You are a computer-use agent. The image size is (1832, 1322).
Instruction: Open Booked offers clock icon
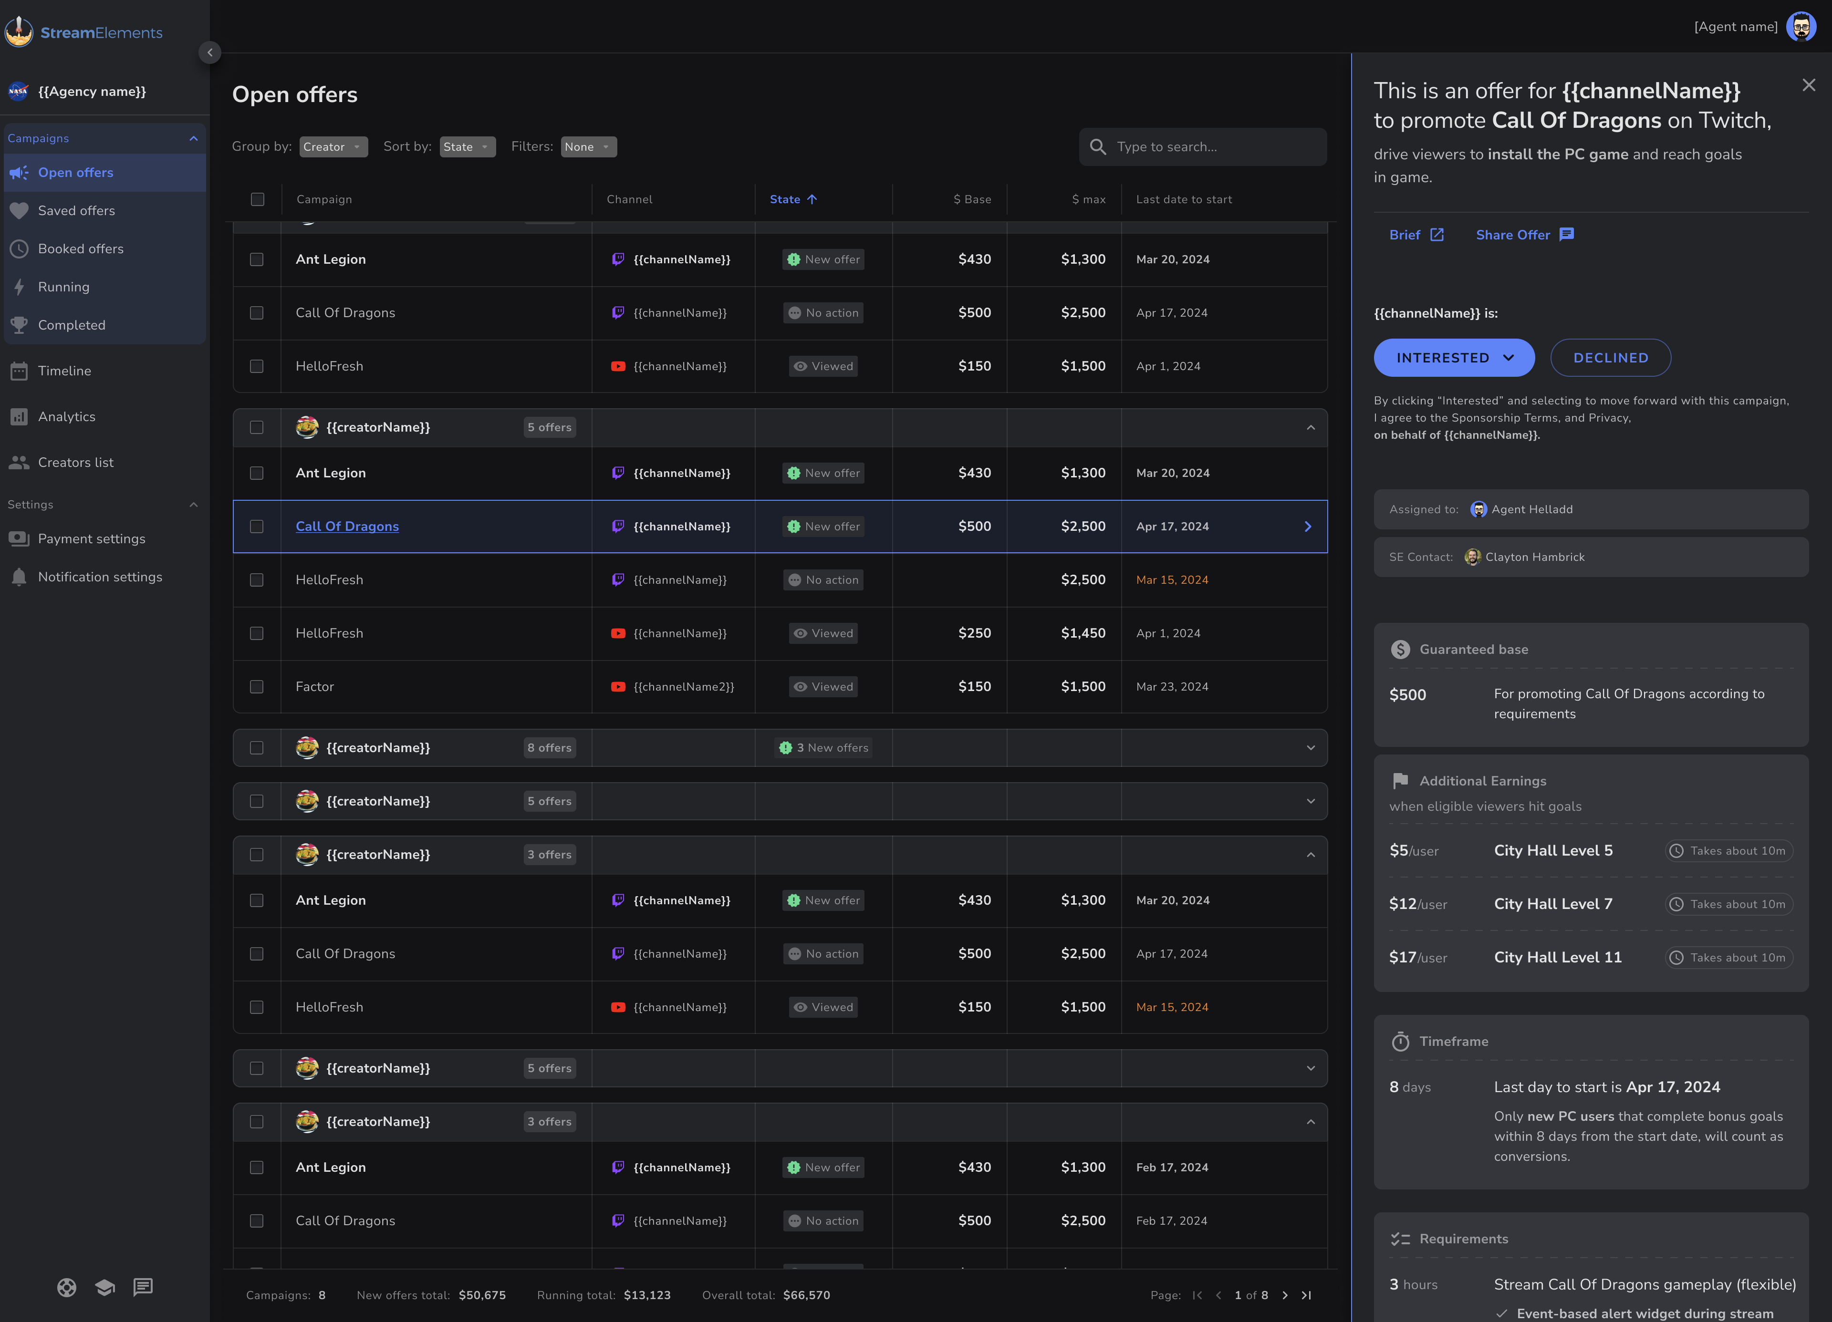point(20,249)
